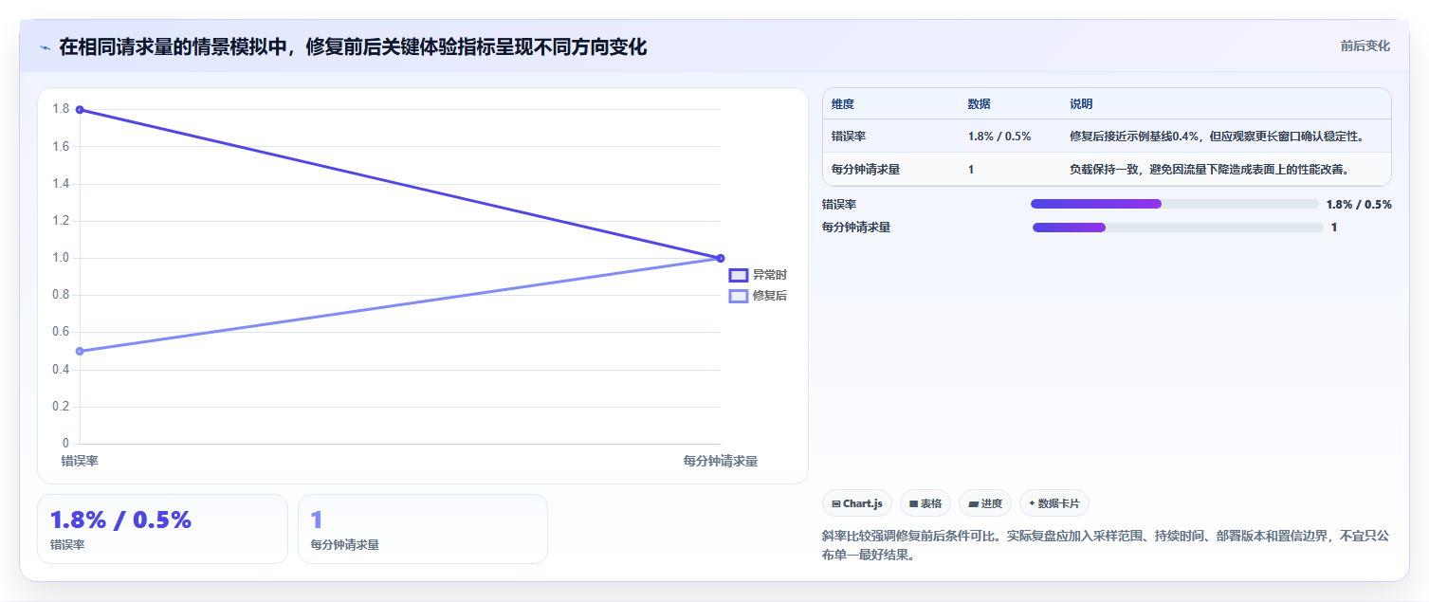Viewport: 1429px width, 602px height.
Task: Open the 1.8% / 0.5% 错误率 data card
Action: point(162,529)
